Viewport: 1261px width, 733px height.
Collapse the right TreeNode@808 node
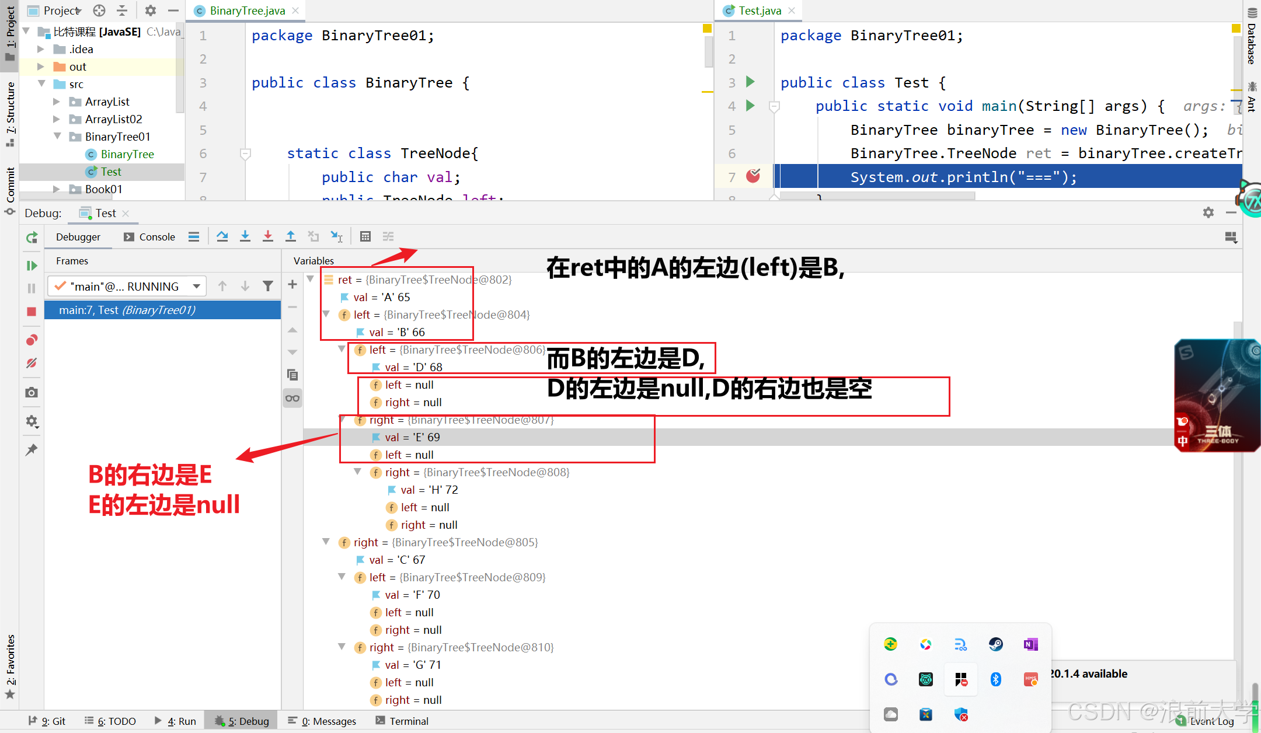pos(357,472)
